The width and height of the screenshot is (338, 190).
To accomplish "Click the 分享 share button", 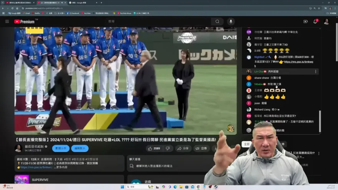I will [183, 148].
